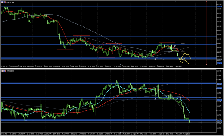Select the 50.0 Fibonacci level label on H4 chart
This screenshot has width=224, height=136.
point(183,50)
